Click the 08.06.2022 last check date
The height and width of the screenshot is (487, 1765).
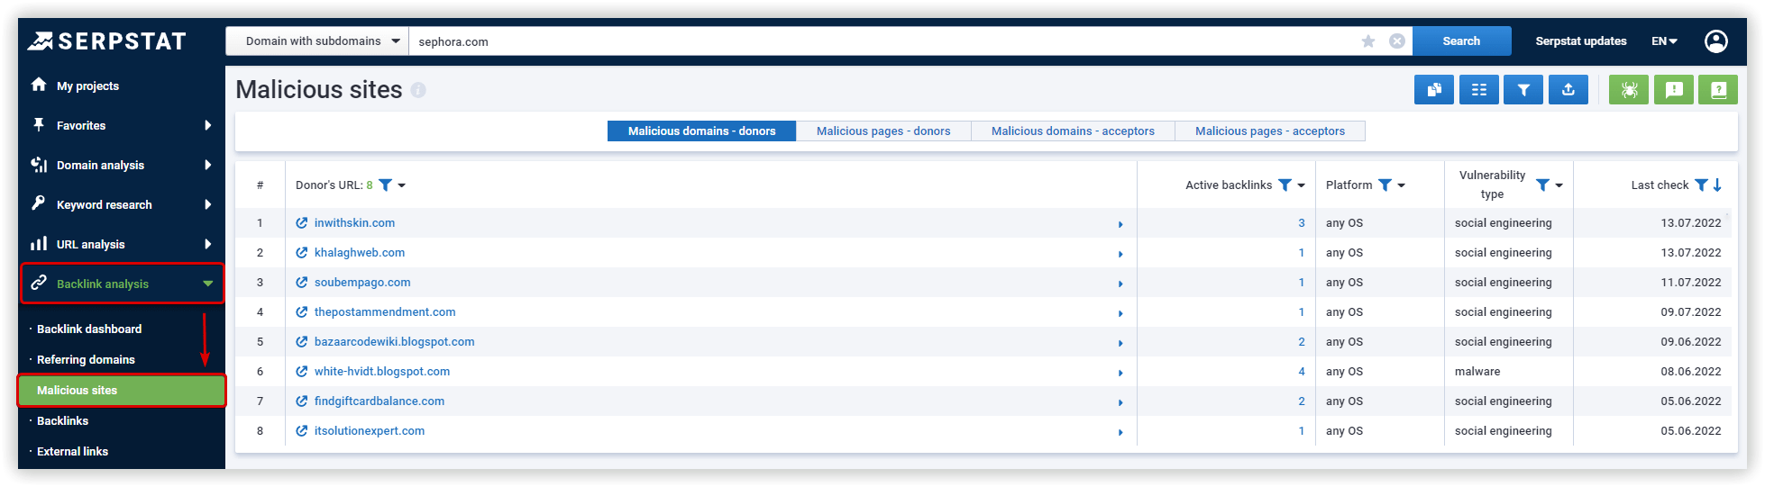[x=1691, y=372]
